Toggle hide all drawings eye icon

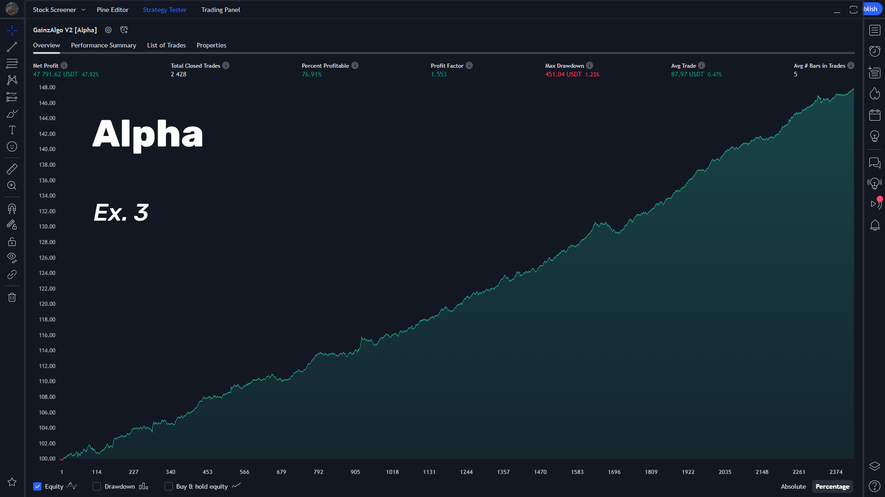point(12,257)
